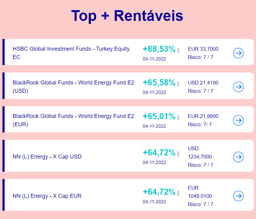Image resolution: width=256 pixels, height=219 pixels.
Task: Open NN (L) Energy - X Cap USD link
Action: 47,157
